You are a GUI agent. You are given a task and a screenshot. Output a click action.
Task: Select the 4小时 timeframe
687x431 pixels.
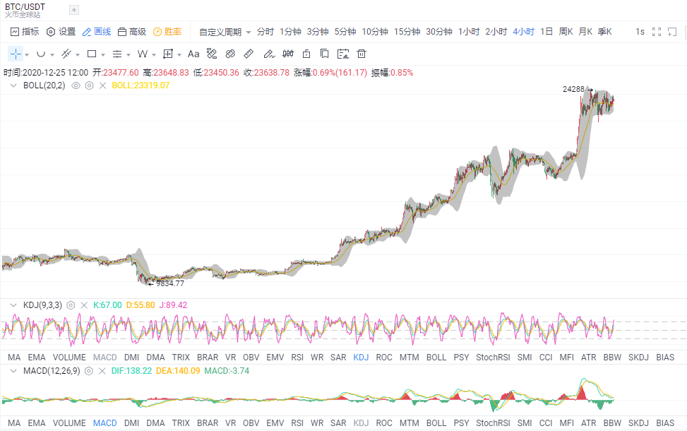pyautogui.click(x=524, y=32)
